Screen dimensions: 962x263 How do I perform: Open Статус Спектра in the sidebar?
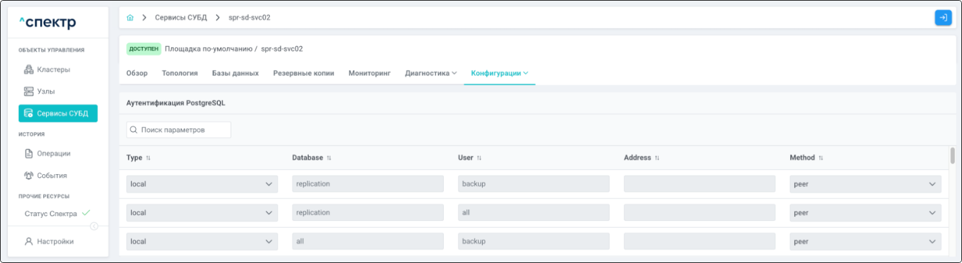(x=51, y=214)
